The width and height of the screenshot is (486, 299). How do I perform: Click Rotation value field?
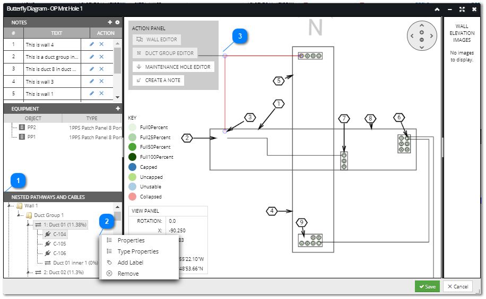(186, 221)
